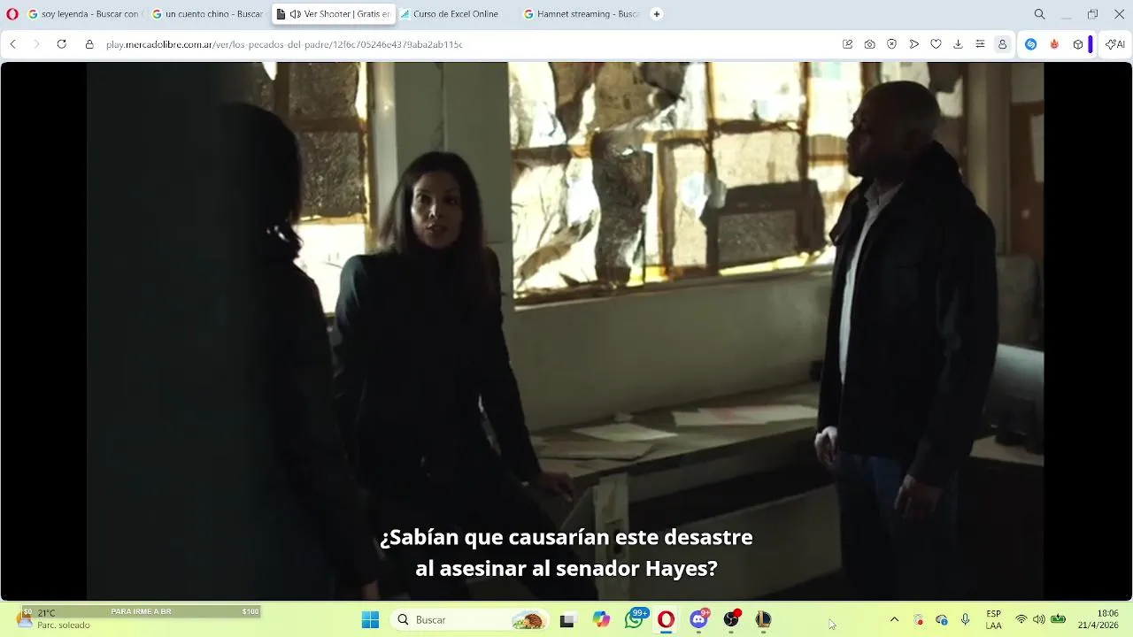This screenshot has width=1133, height=637.
Task: Click the taskbar Buscar search box
Action: (x=469, y=619)
